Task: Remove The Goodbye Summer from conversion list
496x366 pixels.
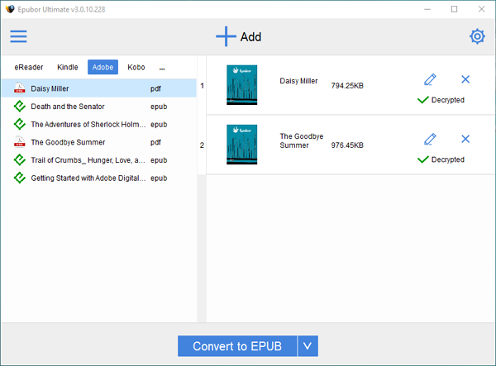Action: (465, 139)
